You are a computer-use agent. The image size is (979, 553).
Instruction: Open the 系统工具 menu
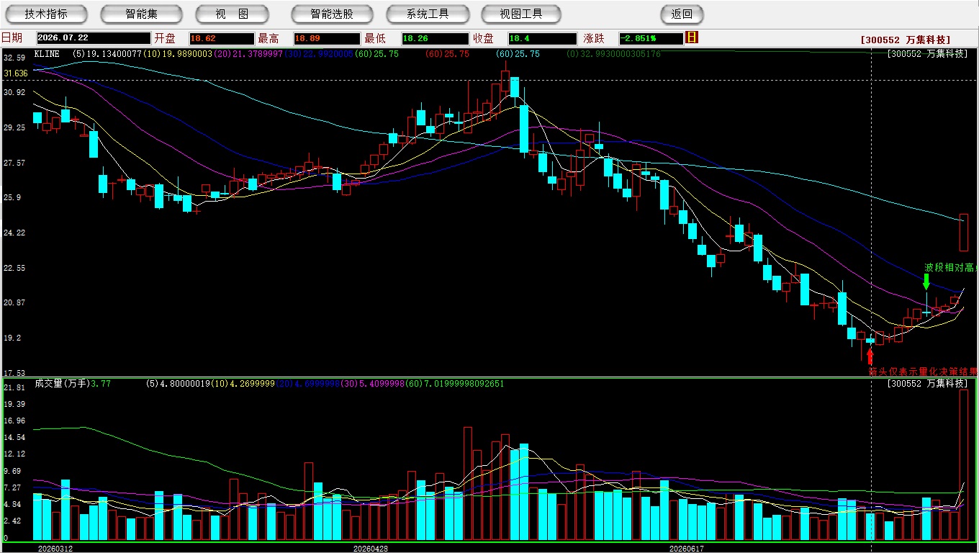point(428,14)
